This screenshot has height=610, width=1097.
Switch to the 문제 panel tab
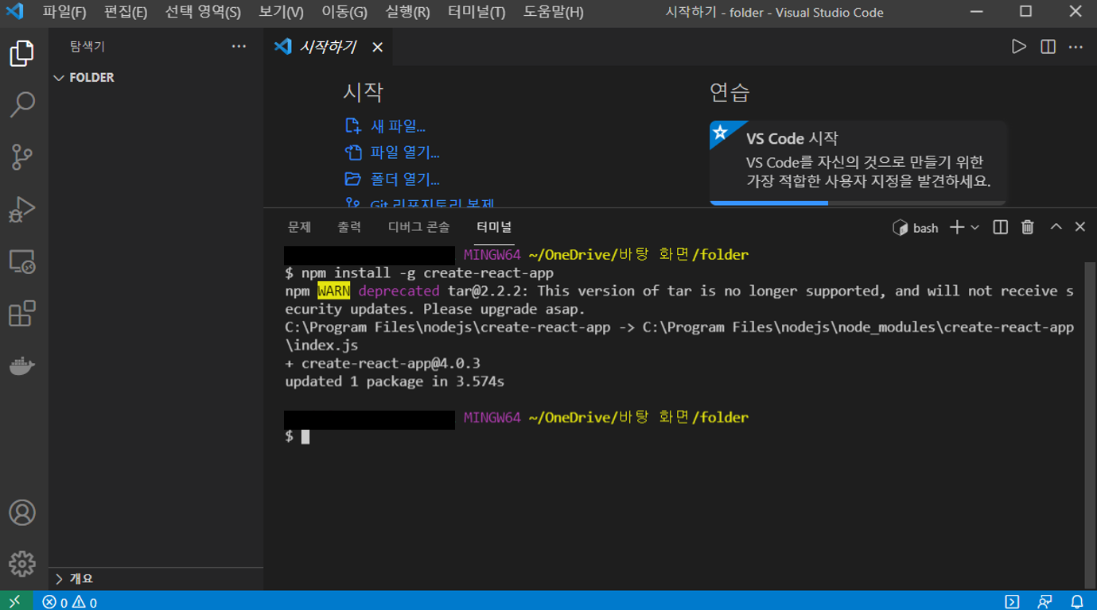[299, 227]
